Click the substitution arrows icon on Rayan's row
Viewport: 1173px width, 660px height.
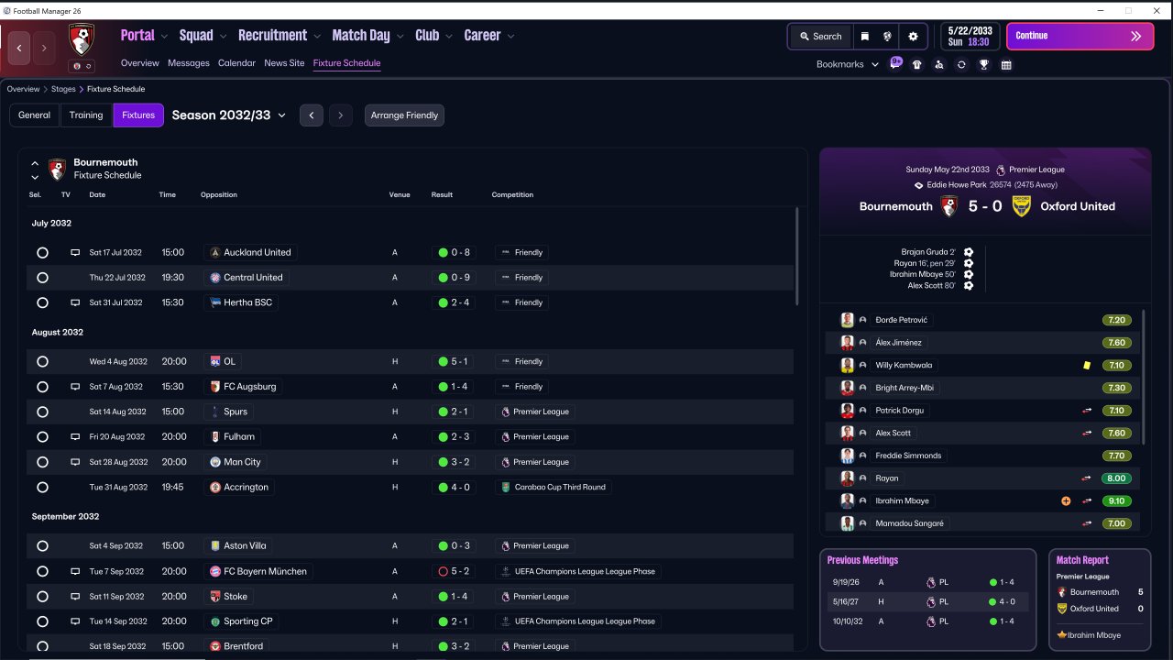coord(1087,478)
